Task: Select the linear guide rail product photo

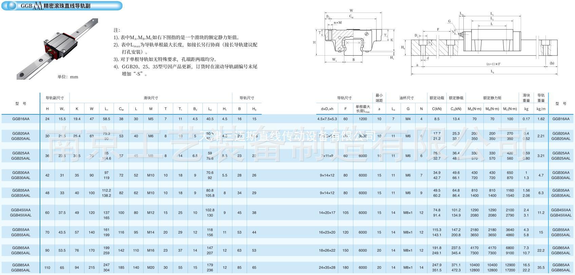Action: [57, 49]
